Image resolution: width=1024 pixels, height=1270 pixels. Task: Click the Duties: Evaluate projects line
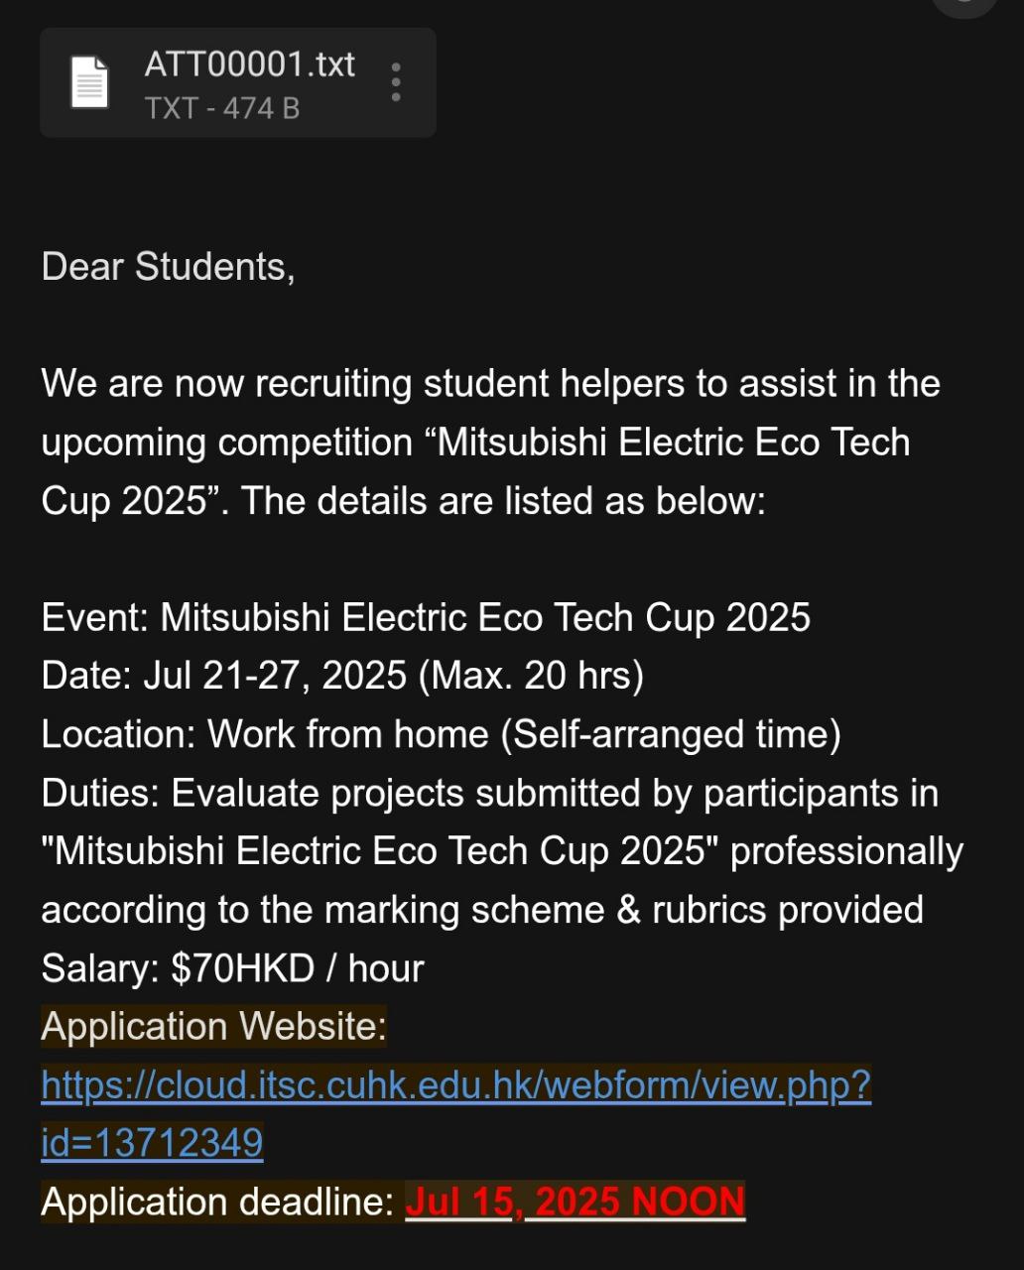click(x=489, y=793)
